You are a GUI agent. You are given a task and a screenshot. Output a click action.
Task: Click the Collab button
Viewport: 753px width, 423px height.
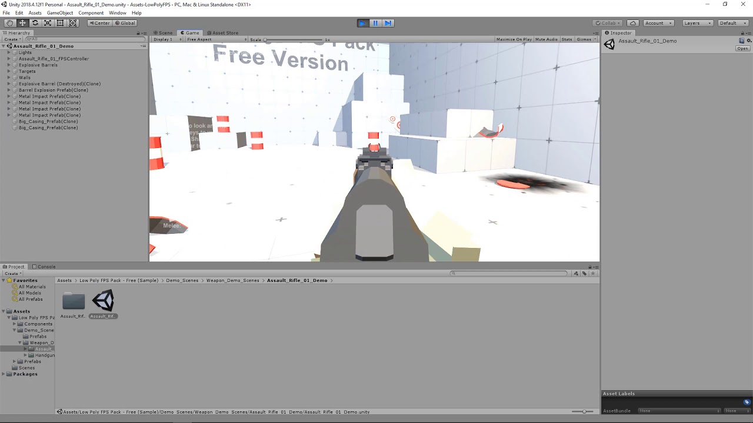coord(608,23)
